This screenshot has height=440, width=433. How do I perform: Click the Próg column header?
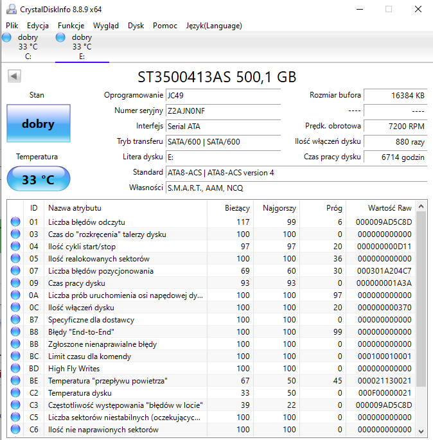coord(323,208)
